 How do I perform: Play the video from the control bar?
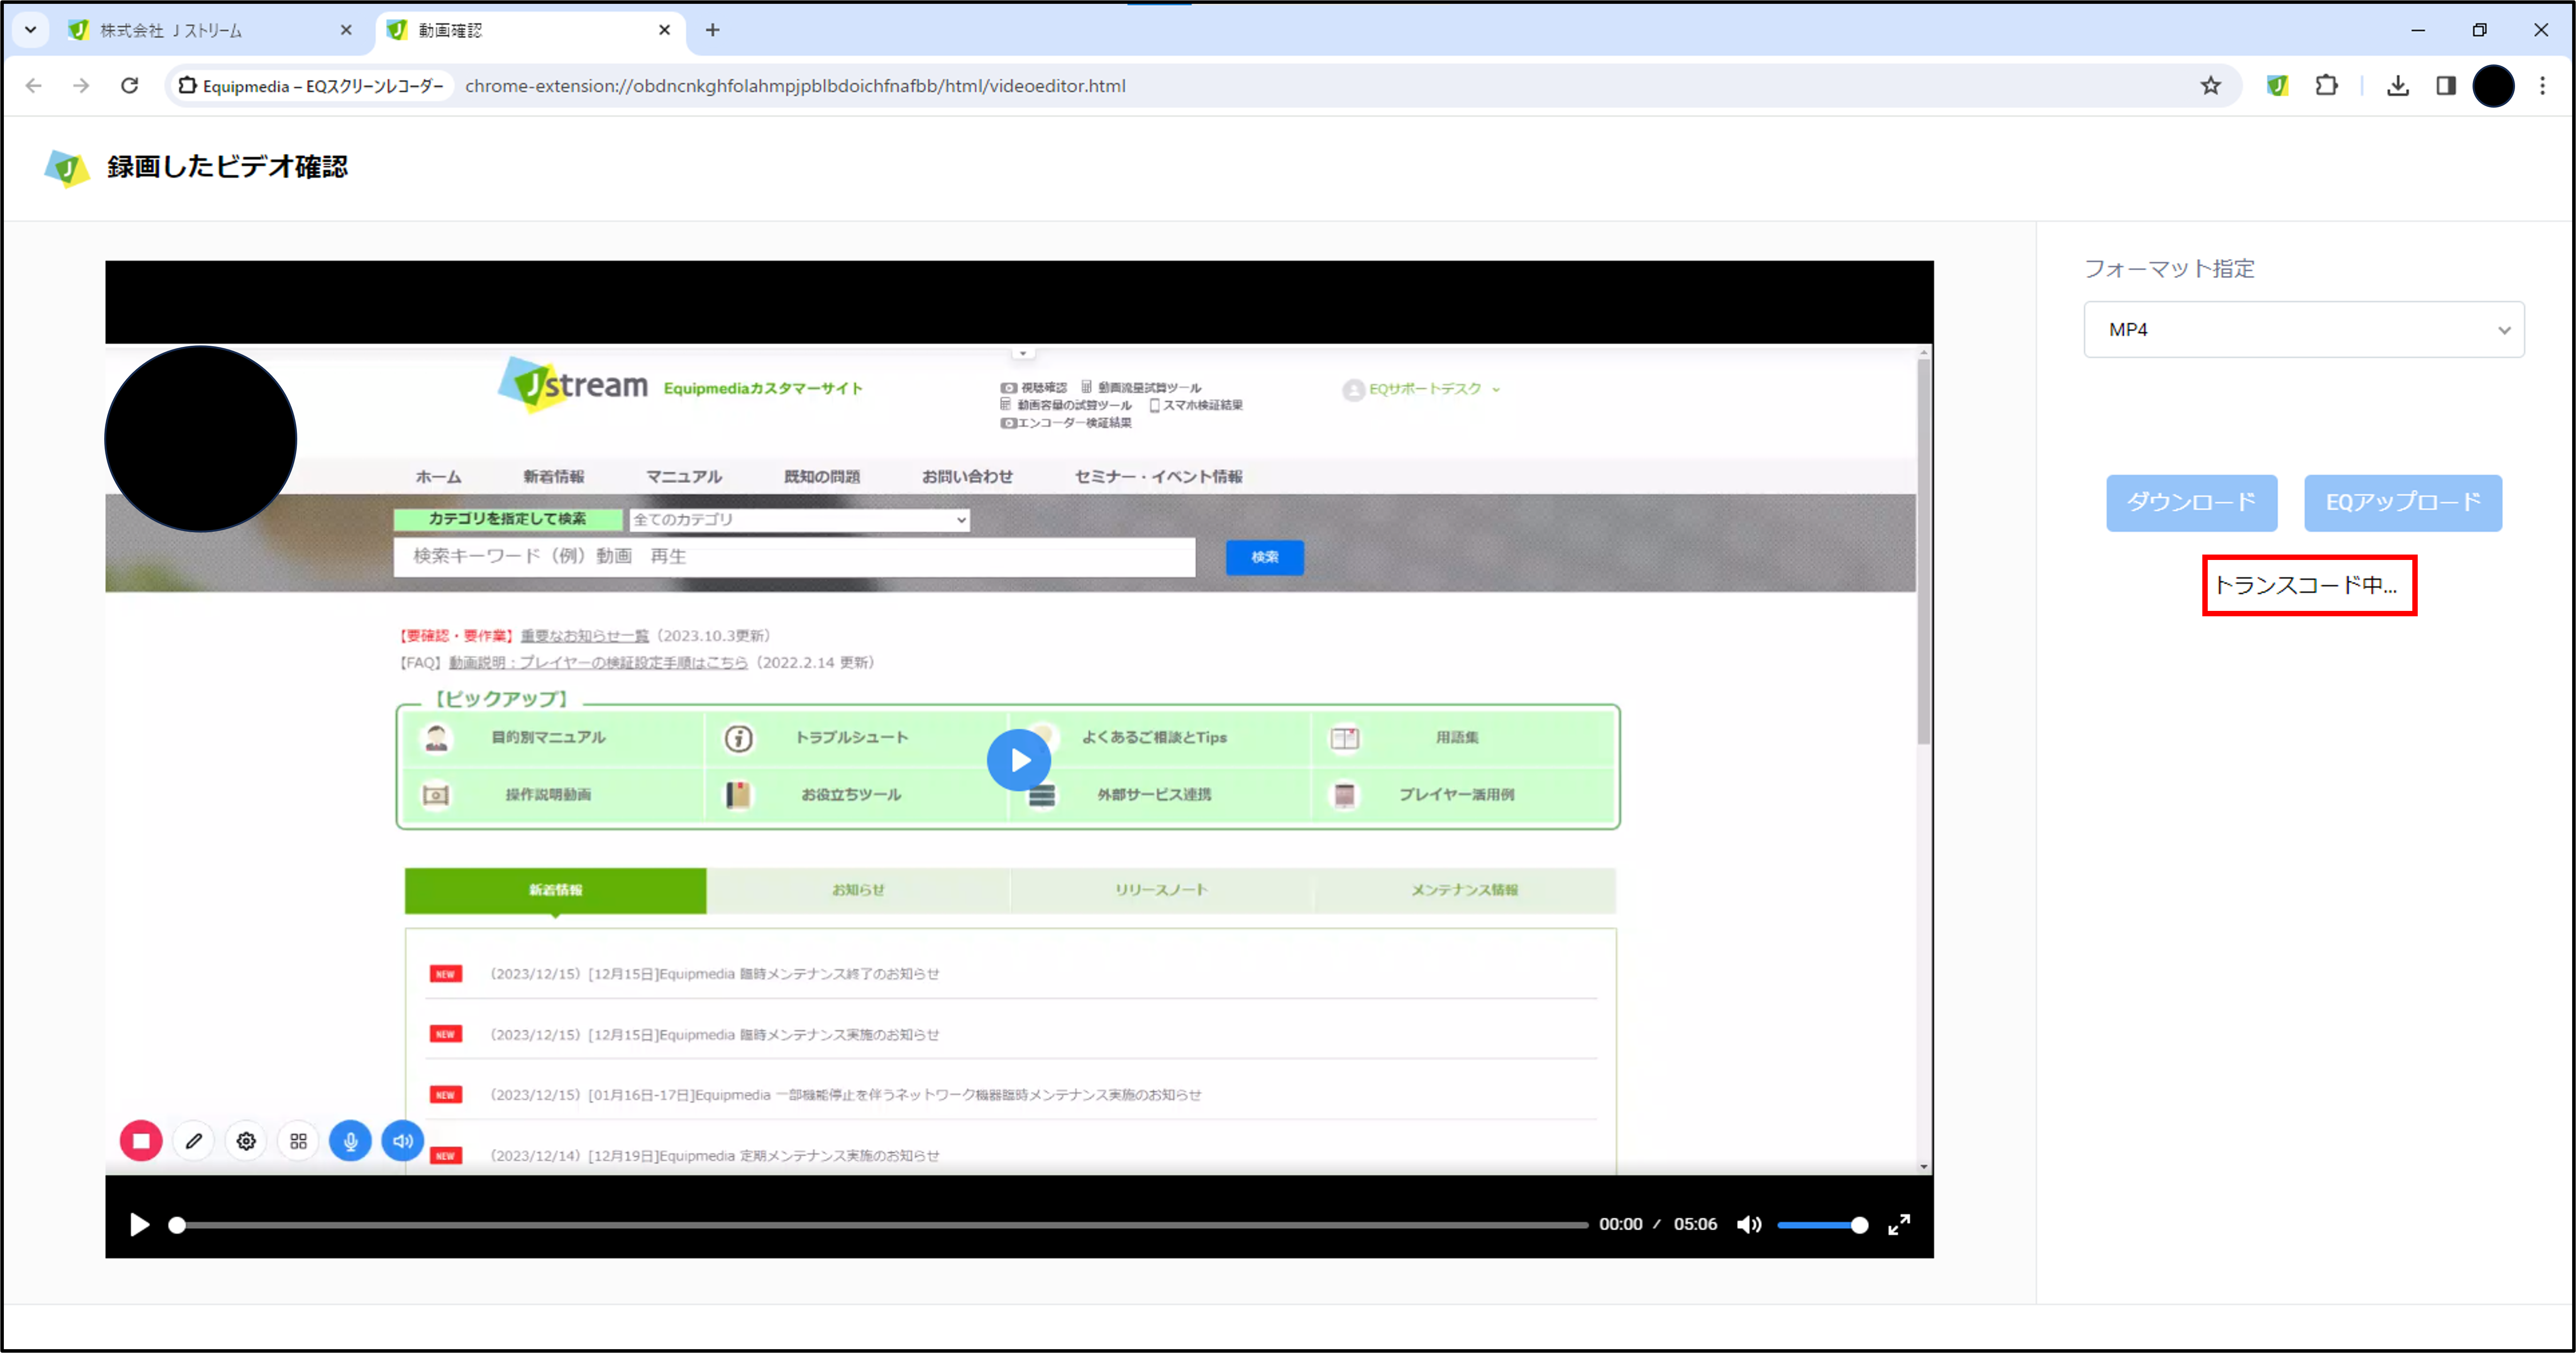click(140, 1225)
